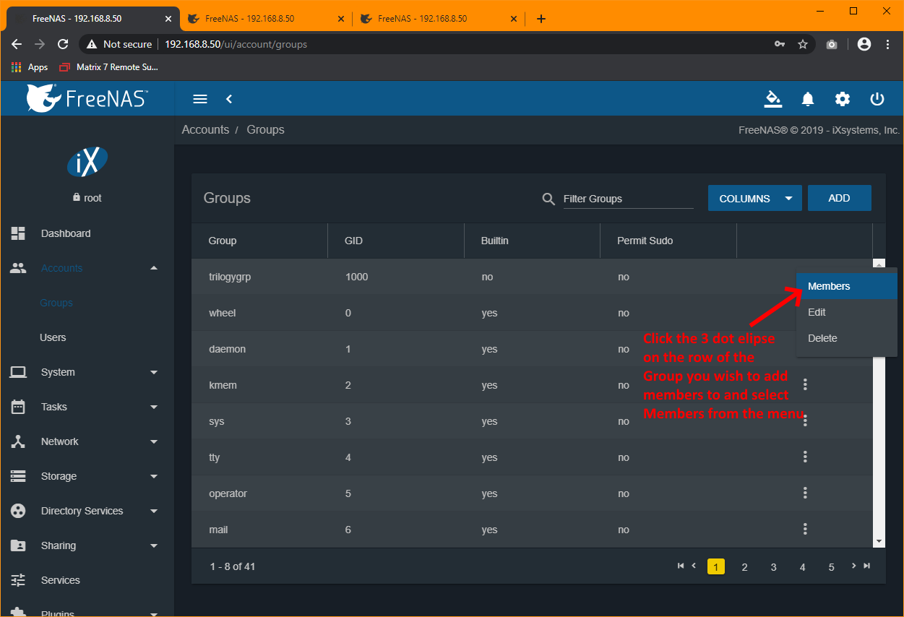Open the Chrome three-dot menu

tap(888, 44)
